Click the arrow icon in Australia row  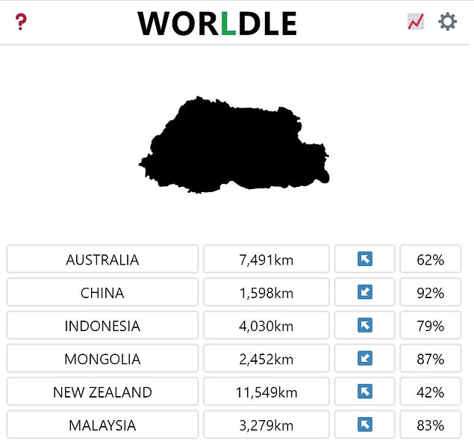point(365,259)
